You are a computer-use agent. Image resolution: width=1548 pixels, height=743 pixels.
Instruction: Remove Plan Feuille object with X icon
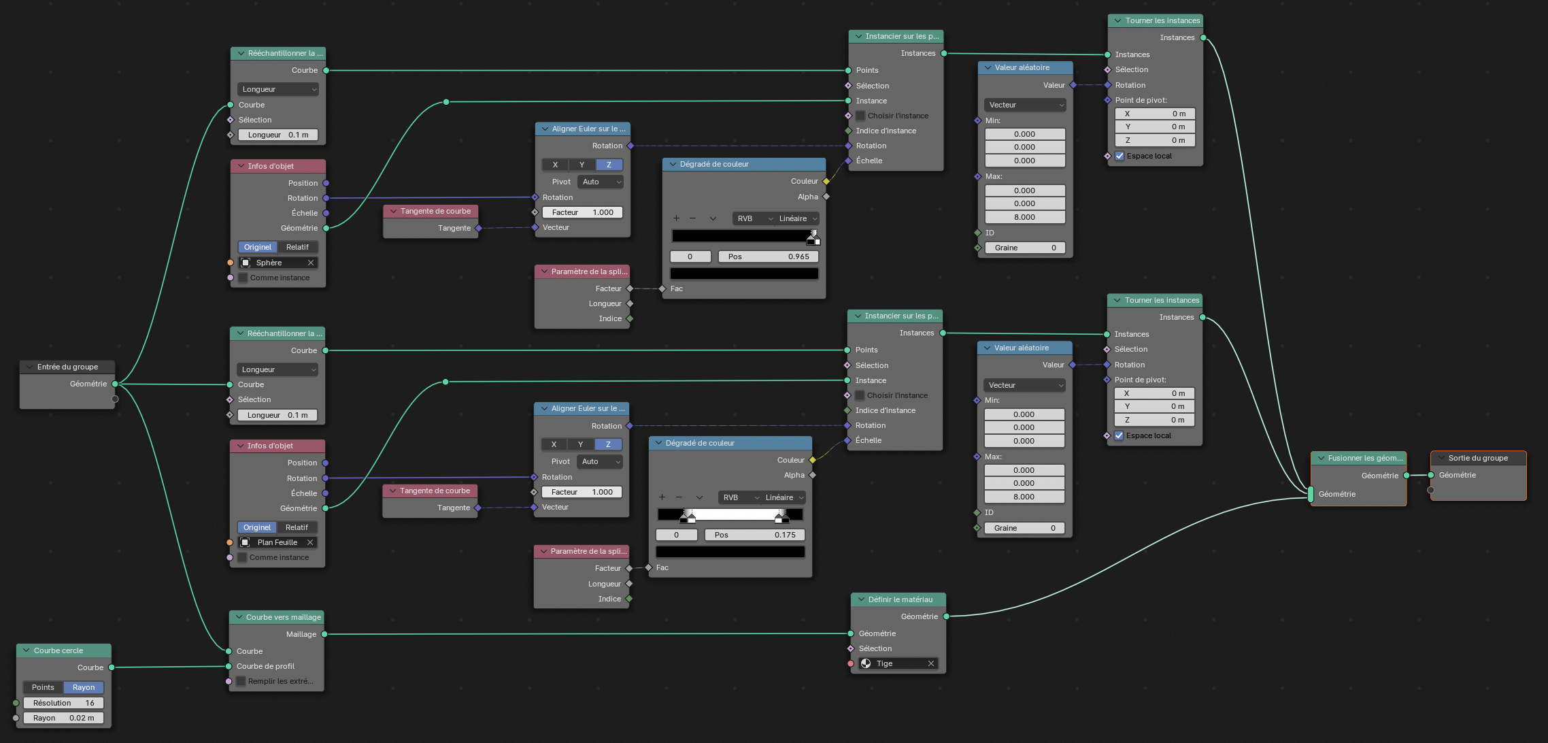pos(310,542)
